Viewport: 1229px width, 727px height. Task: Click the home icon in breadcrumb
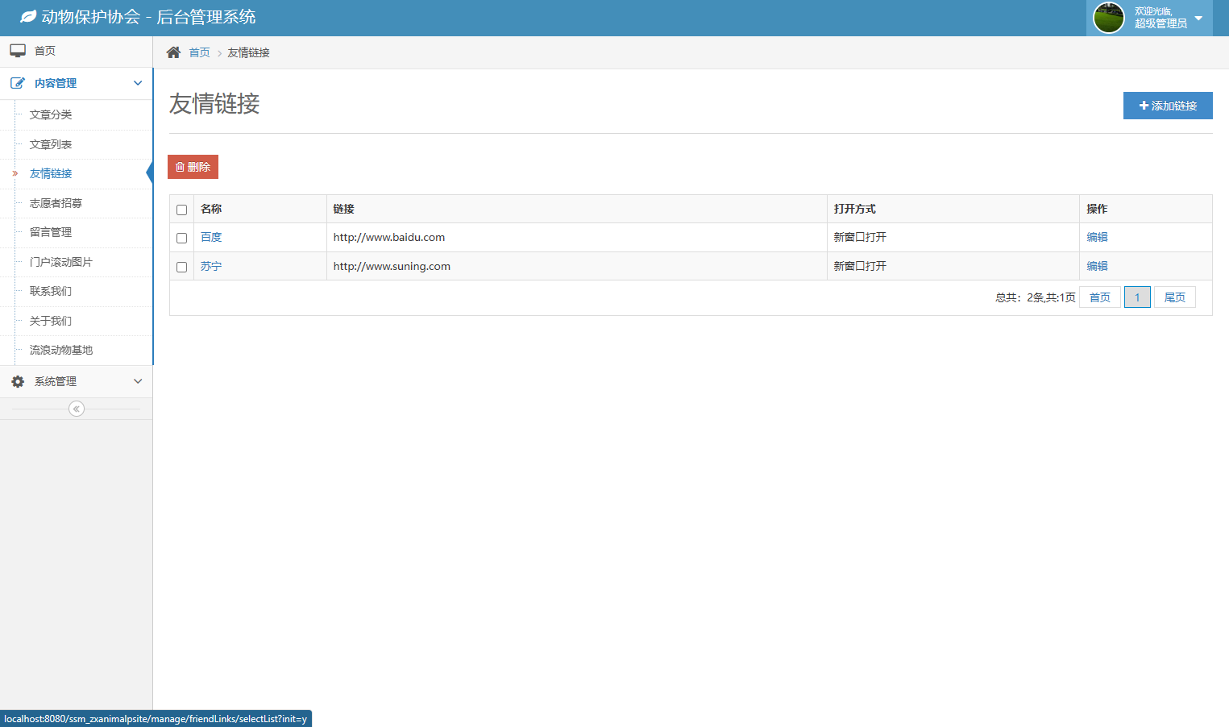pos(173,52)
